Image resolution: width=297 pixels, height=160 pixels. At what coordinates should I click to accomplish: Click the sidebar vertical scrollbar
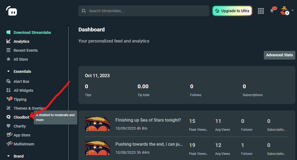[x=68, y=92]
